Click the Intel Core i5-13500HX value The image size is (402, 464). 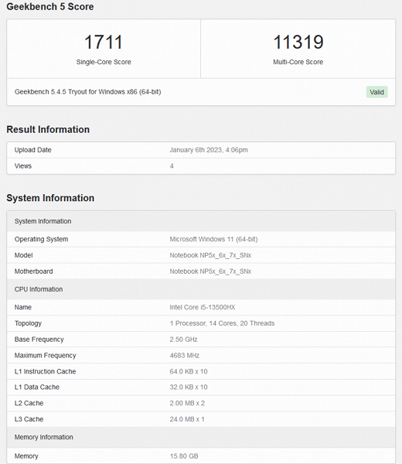203,307
